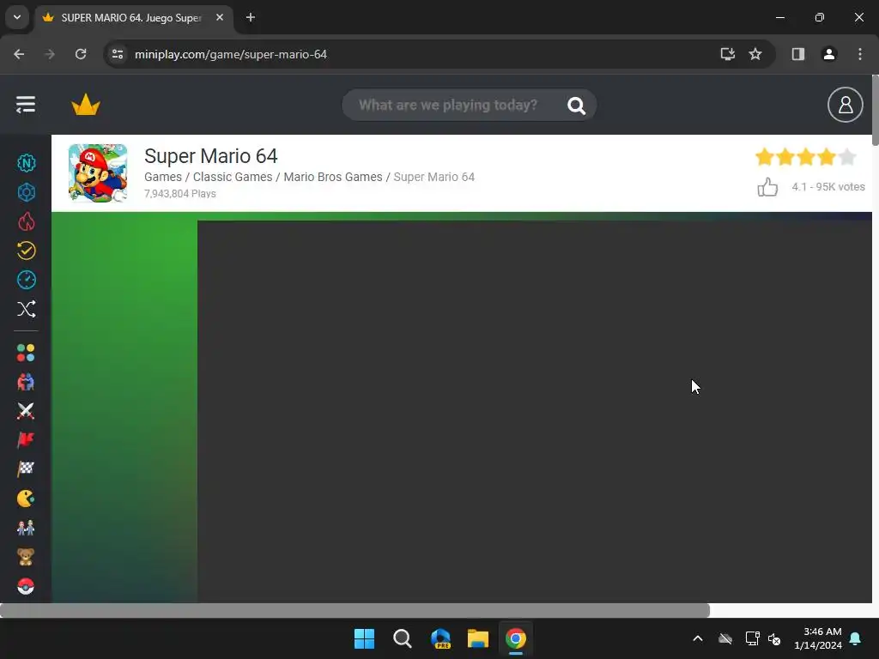Open a new browser tab
The width and height of the screenshot is (879, 659).
tap(251, 17)
